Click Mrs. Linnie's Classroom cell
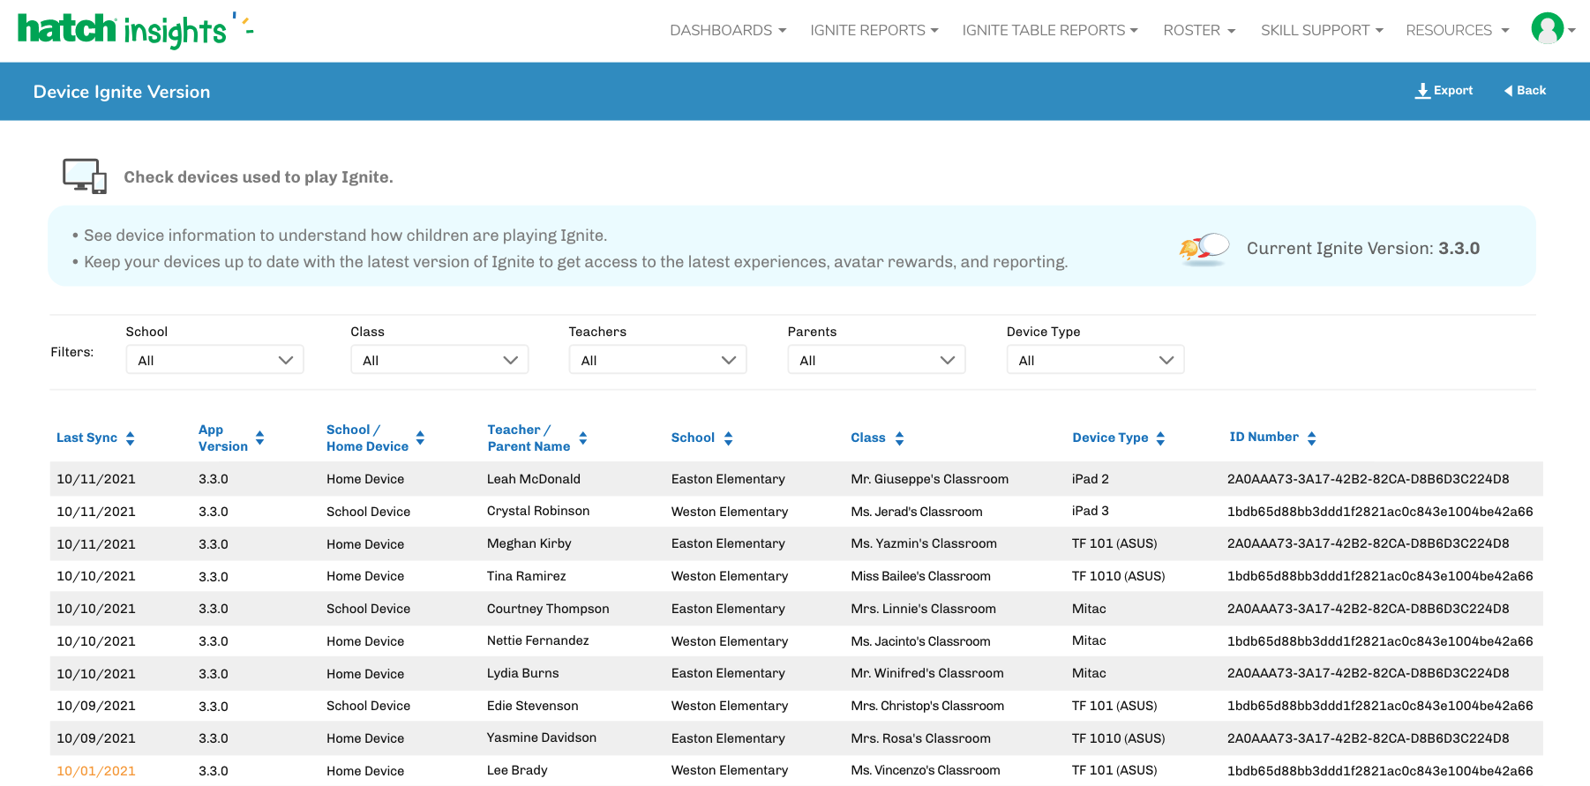 click(x=924, y=609)
